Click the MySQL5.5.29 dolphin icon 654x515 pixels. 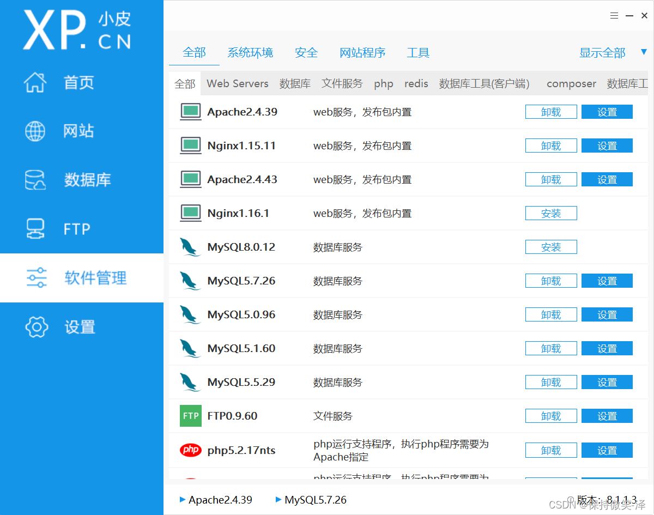[x=190, y=382]
